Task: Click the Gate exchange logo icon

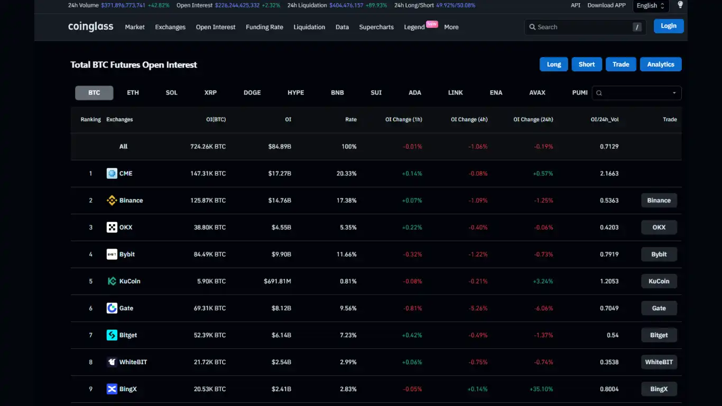Action: [112, 308]
